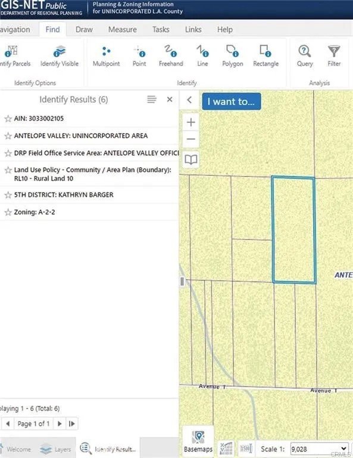Viewport: 353px width, 458px height.
Task: Open the bookmarks book icon on map
Action: [191, 159]
